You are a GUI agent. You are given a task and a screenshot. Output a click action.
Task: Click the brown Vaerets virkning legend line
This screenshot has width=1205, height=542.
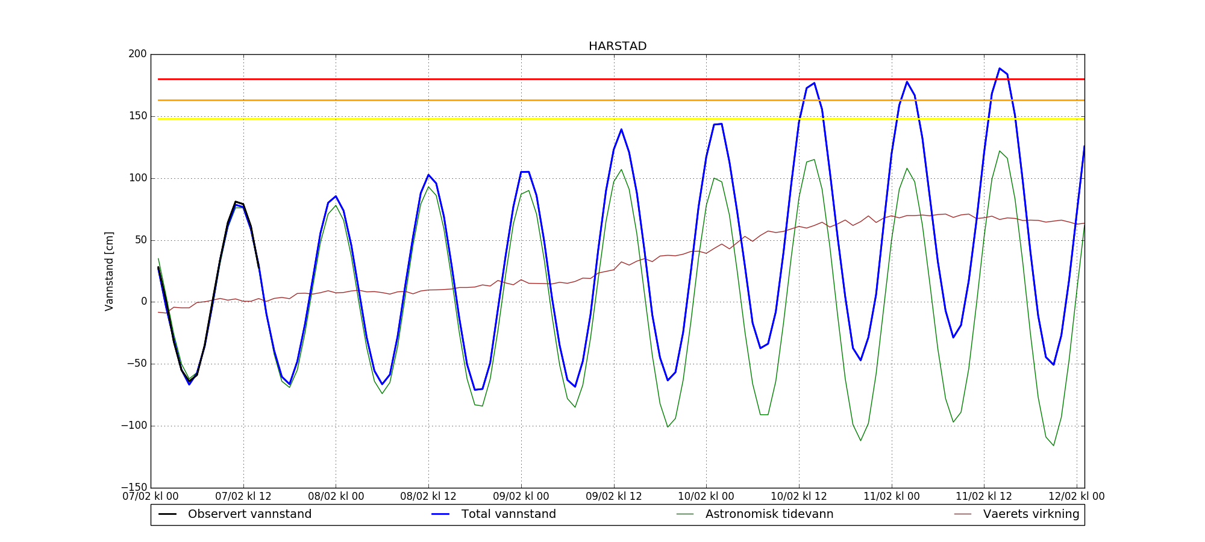[x=963, y=514]
